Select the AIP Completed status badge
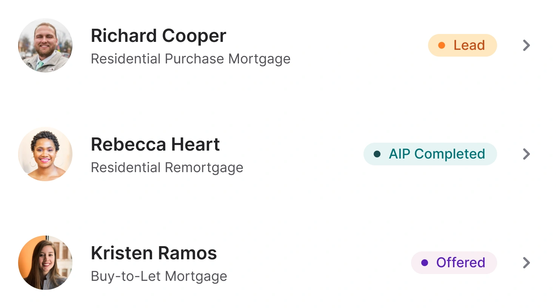This screenshot has height=308, width=556. 430,154
